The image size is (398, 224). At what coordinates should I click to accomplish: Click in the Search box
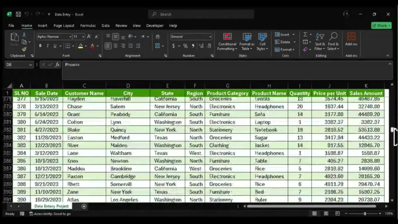pyautogui.click(x=201, y=14)
